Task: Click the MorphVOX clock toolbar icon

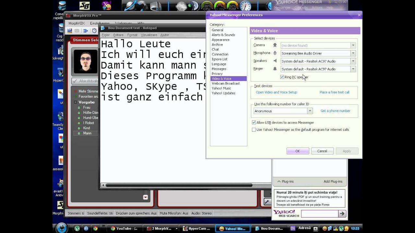Action: (94, 31)
